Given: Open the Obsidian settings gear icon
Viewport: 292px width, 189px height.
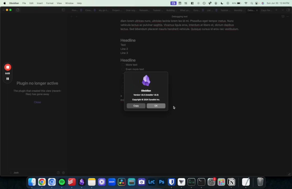Looking at the screenshot, I should (63, 173).
